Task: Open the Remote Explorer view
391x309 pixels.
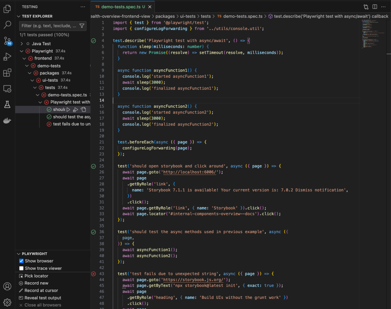Action: click(x=7, y=89)
